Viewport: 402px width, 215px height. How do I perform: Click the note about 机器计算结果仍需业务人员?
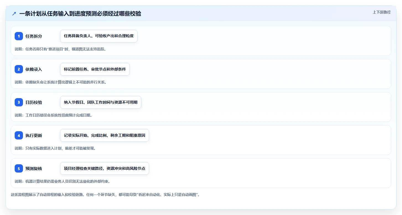[63, 181]
